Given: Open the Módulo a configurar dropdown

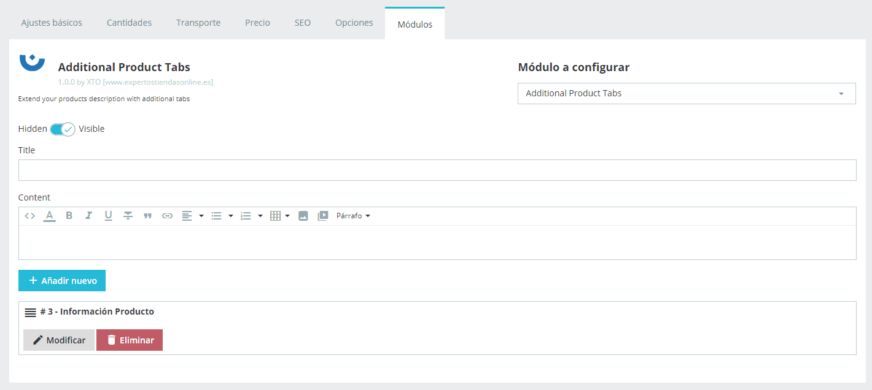Looking at the screenshot, I should pyautogui.click(x=686, y=94).
